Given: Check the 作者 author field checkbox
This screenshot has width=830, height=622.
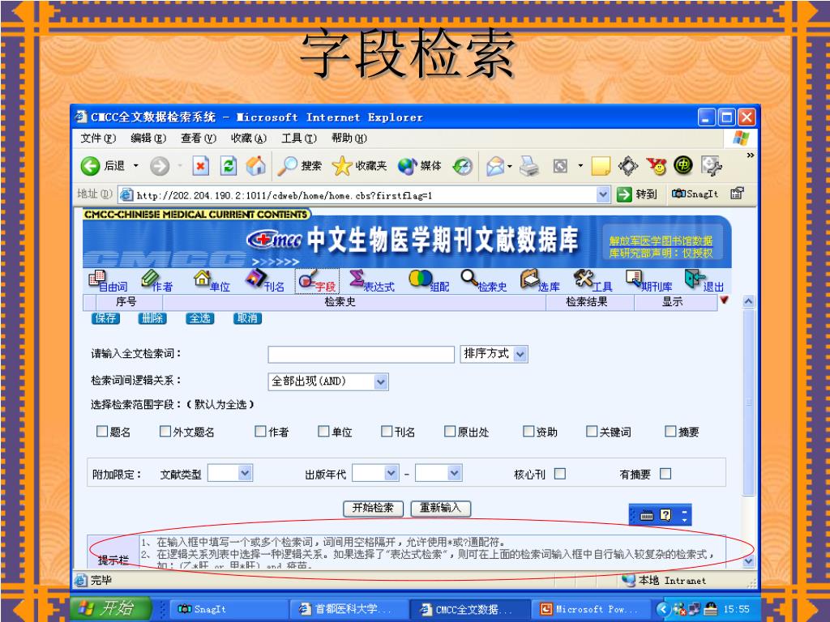Looking at the screenshot, I should 260,432.
